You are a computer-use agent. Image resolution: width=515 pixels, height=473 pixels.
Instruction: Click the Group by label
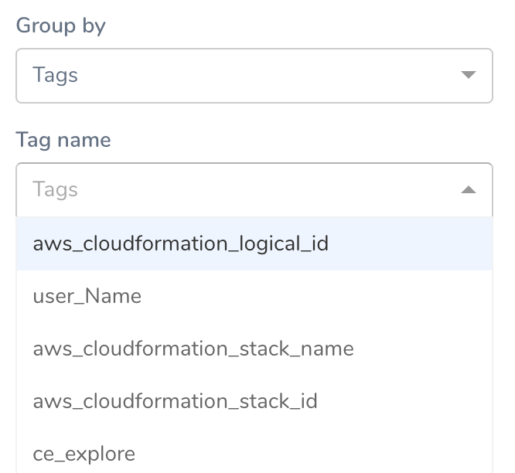(61, 26)
